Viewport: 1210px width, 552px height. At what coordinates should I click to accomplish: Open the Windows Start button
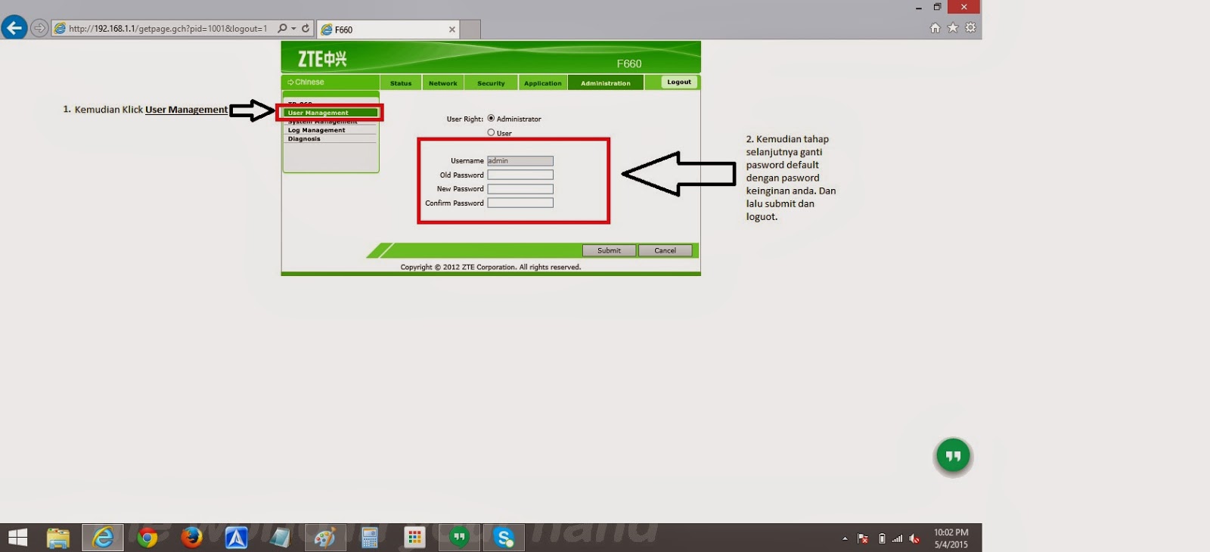click(x=17, y=538)
